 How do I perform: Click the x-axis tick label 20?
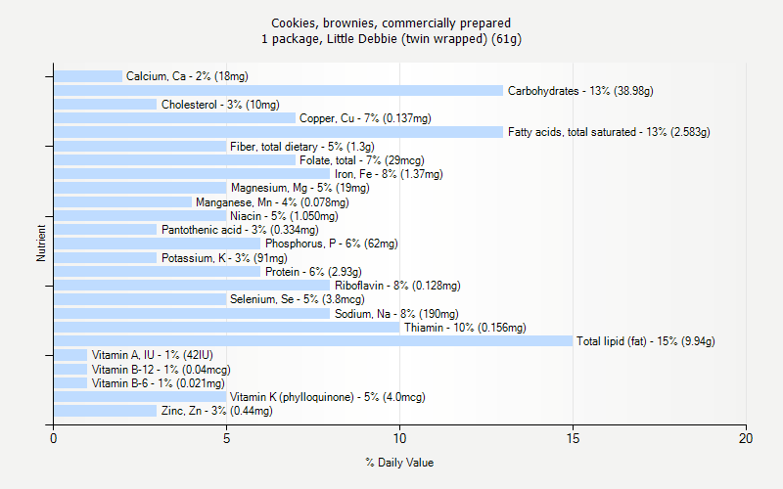(746, 438)
